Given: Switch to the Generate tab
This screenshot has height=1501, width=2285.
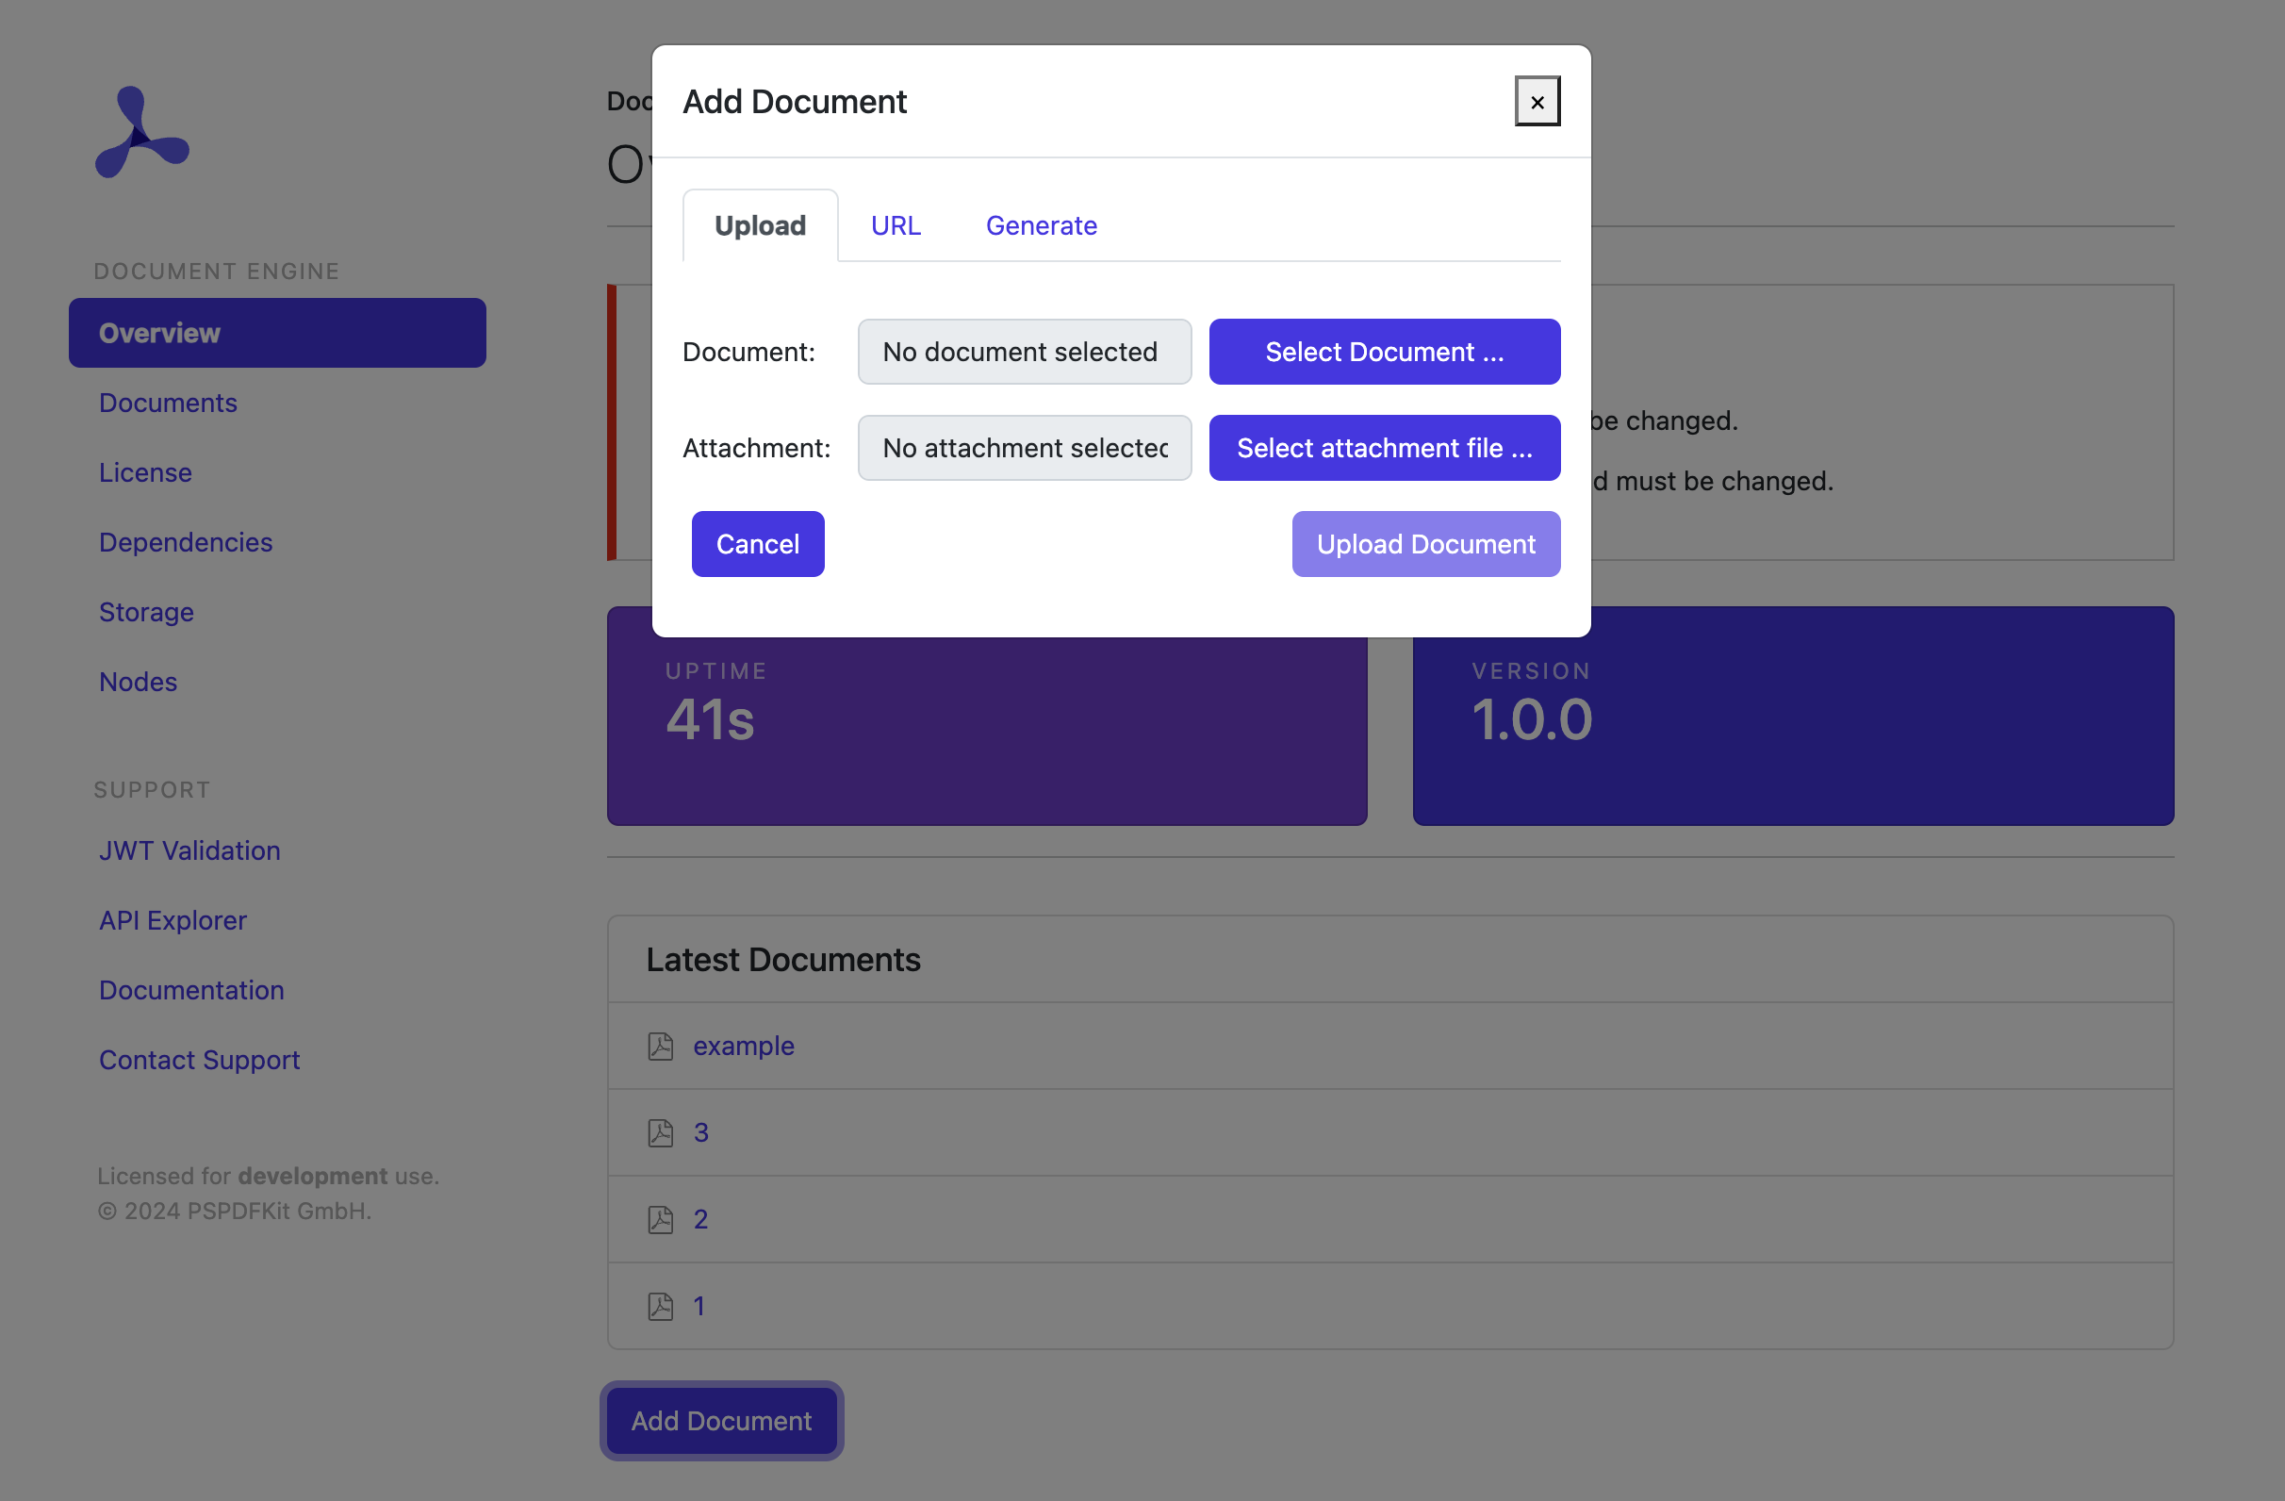Looking at the screenshot, I should tap(1040, 224).
